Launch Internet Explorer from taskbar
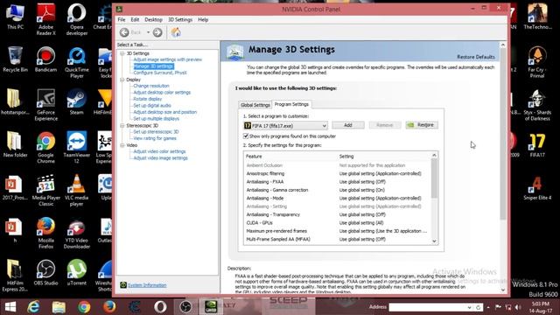This screenshot has width=560, height=315. [34, 307]
